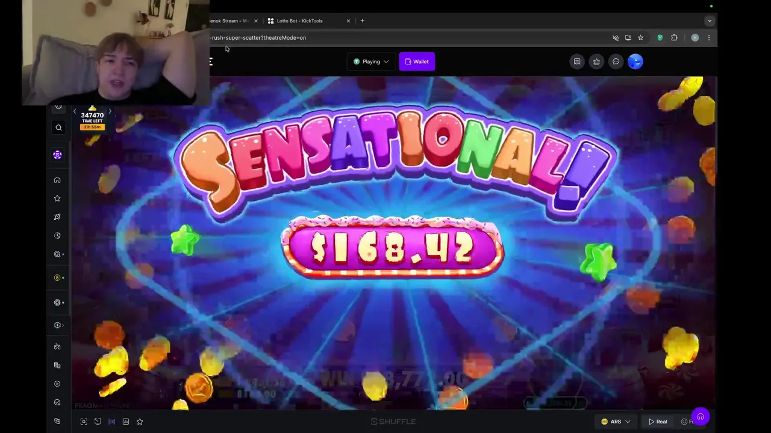This screenshot has height=433, width=771.
Task: Switch to Real play mode
Action: 657,422
